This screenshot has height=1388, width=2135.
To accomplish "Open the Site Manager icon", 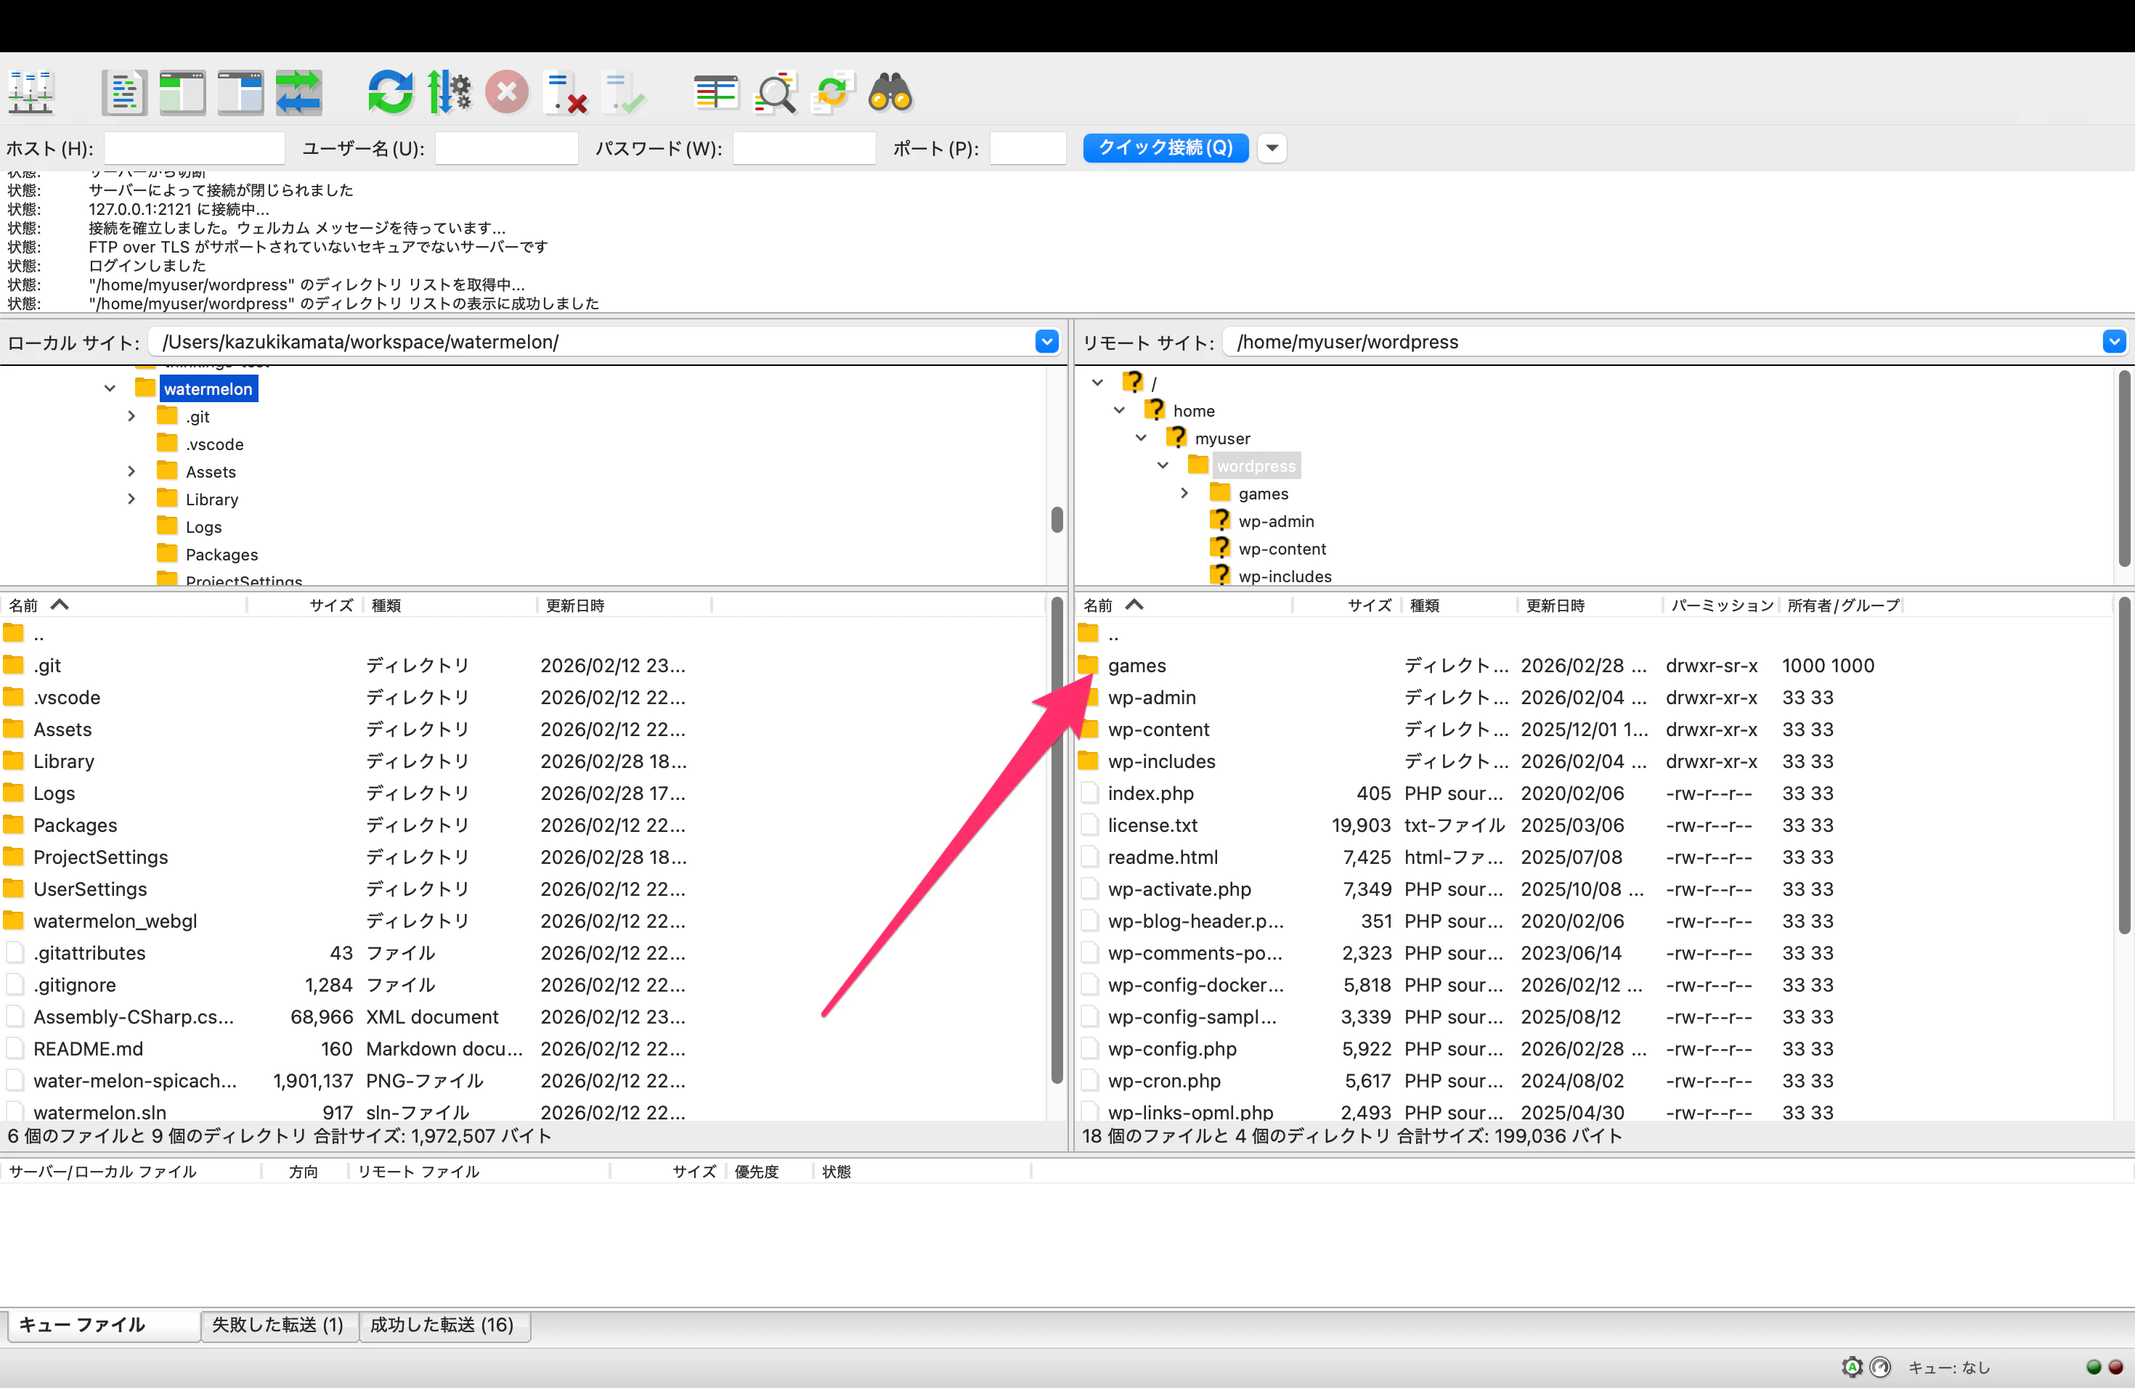I will (31, 92).
